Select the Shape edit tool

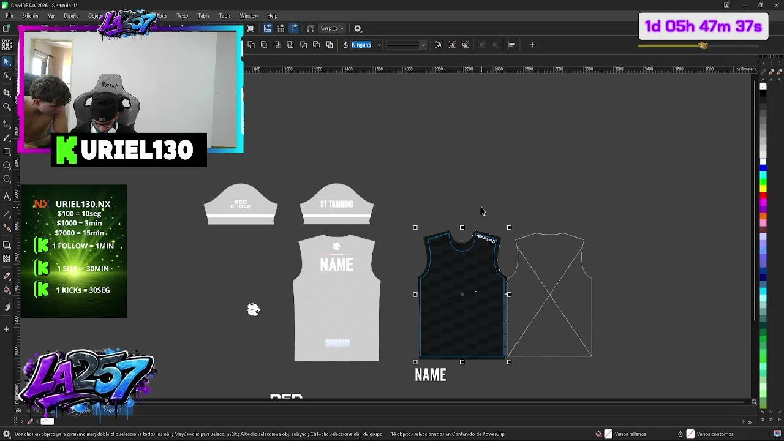click(x=7, y=76)
